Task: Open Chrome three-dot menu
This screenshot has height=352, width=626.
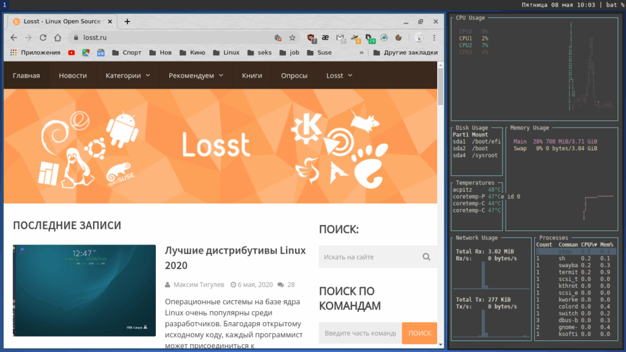Action: click(x=434, y=37)
